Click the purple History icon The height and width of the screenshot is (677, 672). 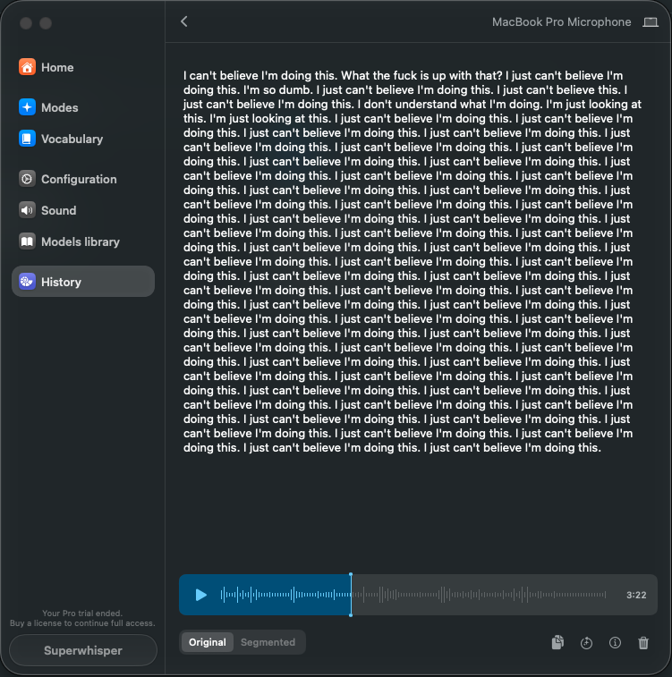27,282
